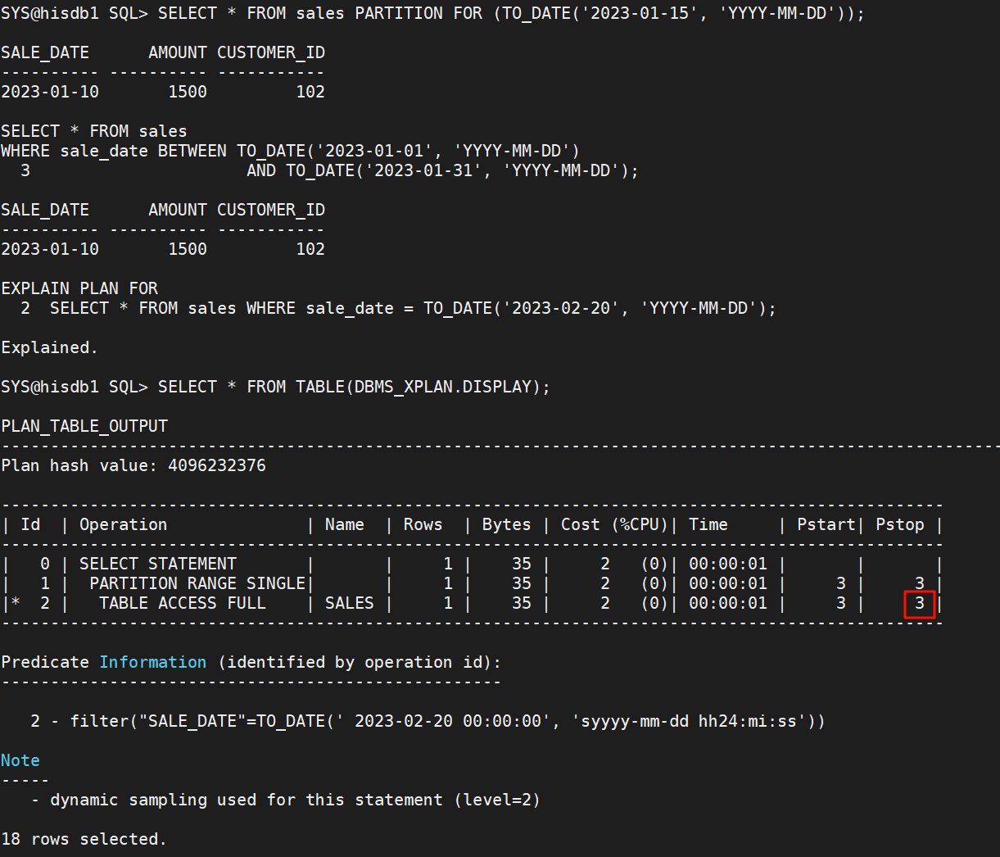Click the red-boxed Pstop value 3
Viewport: 1000px width, 857px height.
(919, 604)
